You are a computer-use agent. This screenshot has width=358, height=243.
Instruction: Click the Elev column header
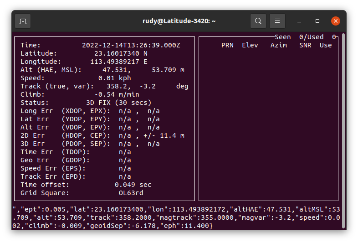pos(250,45)
